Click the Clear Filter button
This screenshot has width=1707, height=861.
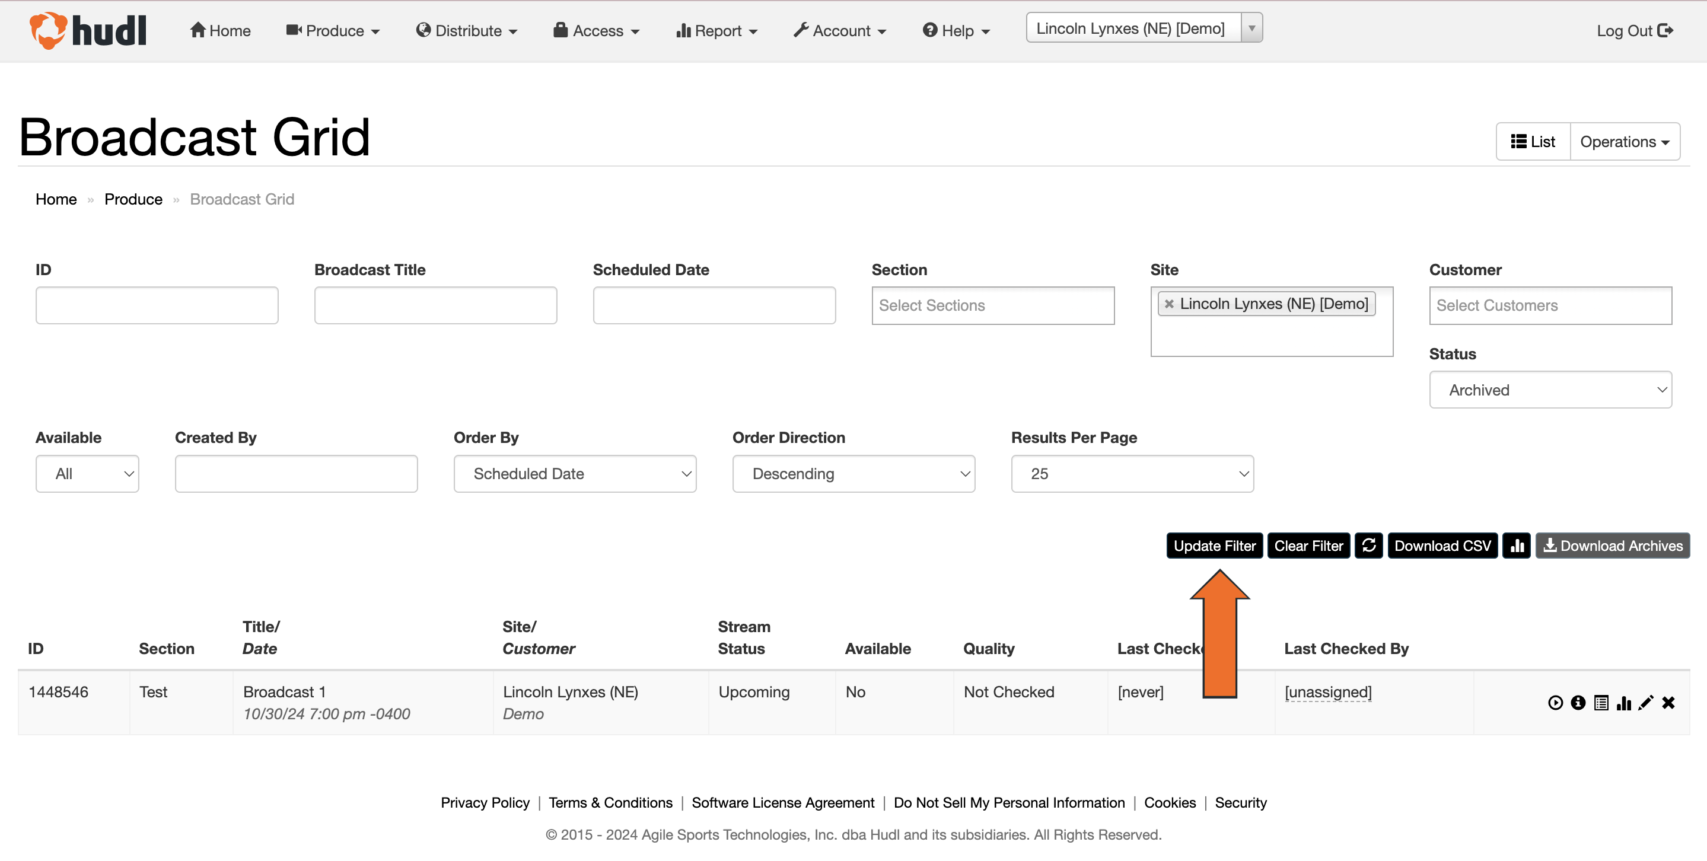[x=1309, y=546]
